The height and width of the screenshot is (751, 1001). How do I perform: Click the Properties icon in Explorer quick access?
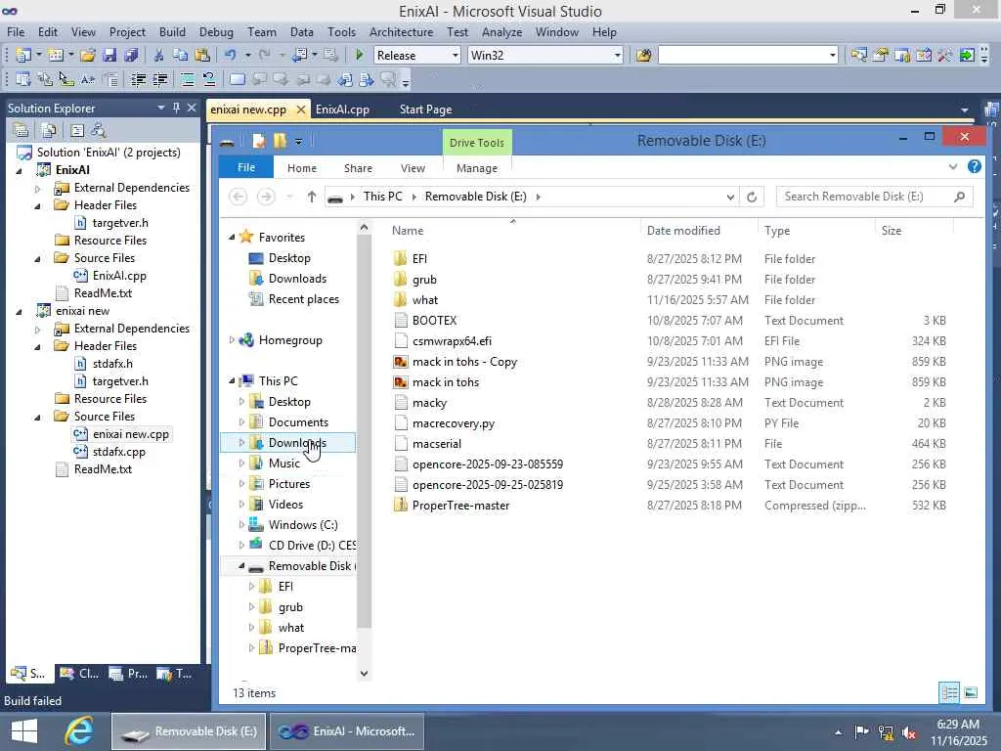(258, 141)
